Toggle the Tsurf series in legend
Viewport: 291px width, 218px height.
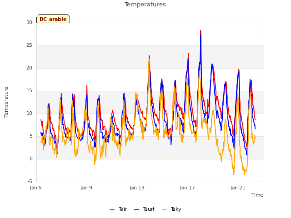(x=144, y=209)
